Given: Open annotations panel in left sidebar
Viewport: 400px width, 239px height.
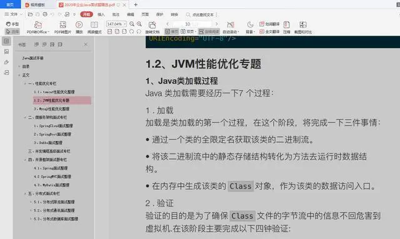Looking at the screenshot, I should click(6, 62).
